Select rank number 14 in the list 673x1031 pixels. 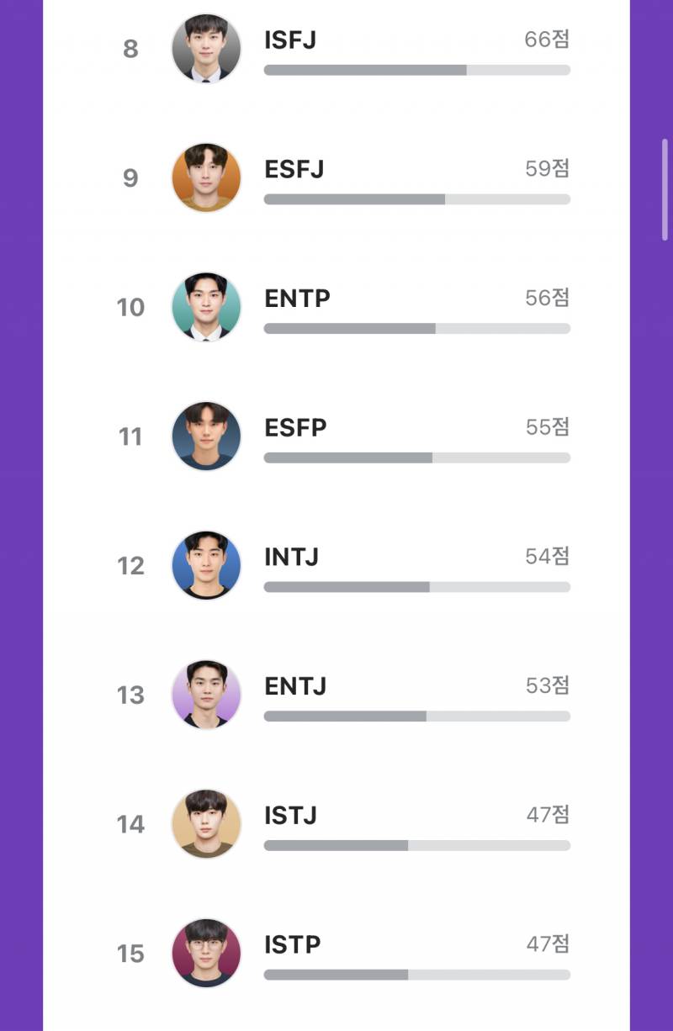click(x=130, y=824)
